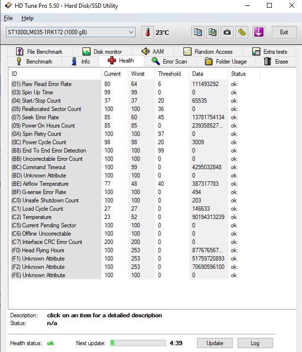
Task: Click the 23°C temperature readout
Action: [162, 33]
